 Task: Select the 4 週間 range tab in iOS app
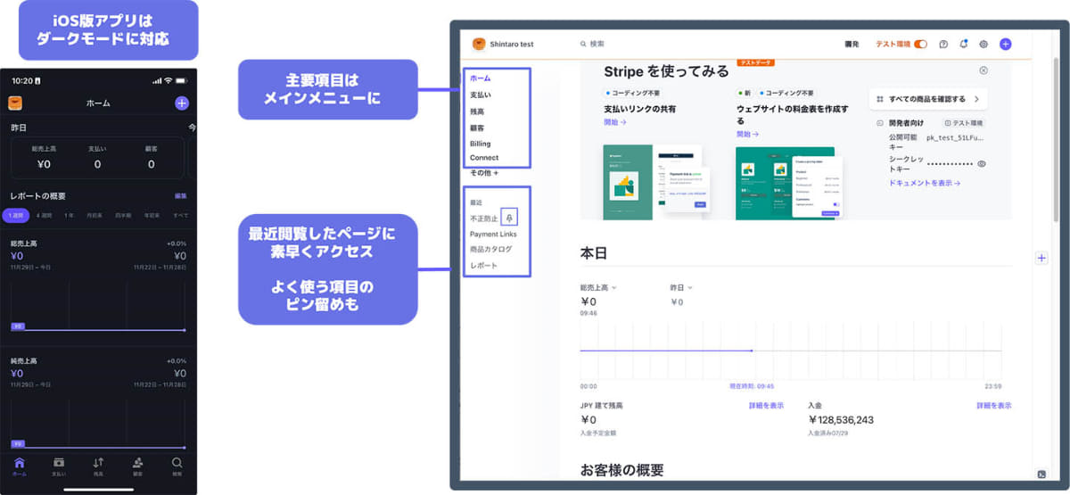point(45,215)
